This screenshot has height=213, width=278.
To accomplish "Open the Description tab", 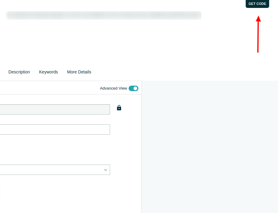I will pos(19,72).
